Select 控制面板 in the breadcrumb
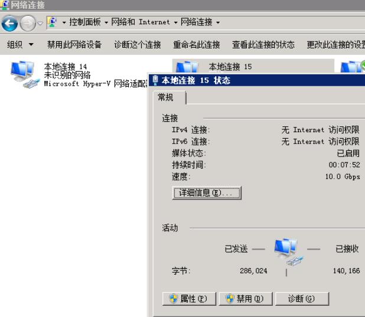 pyautogui.click(x=85, y=22)
